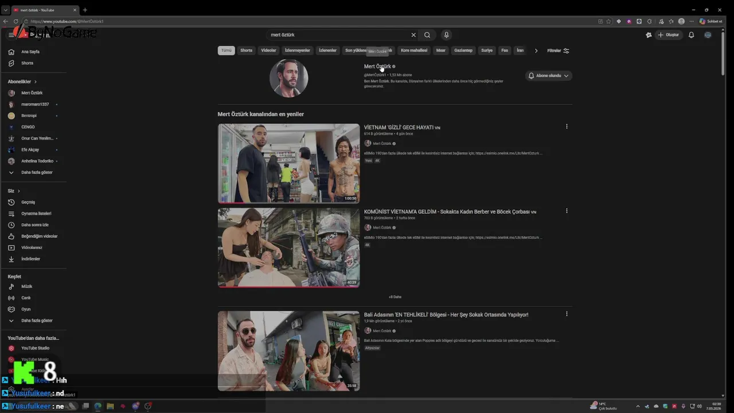Screen dimensions: 734x413
Task: Open the browser tab list dropdown
Action: point(6,10)
